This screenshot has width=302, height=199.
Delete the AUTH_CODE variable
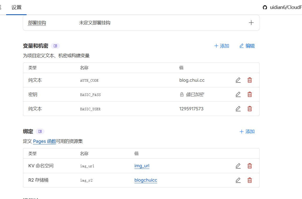(250, 80)
